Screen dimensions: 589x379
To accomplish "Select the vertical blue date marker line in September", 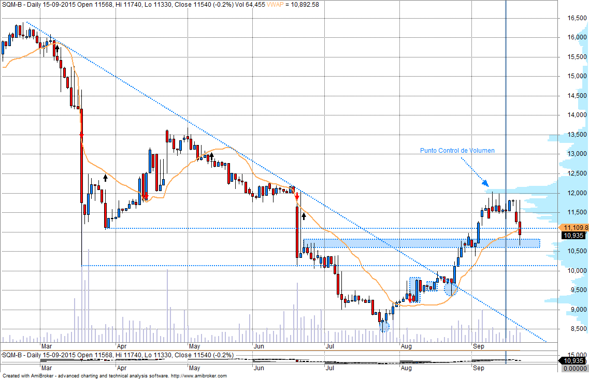I will pyautogui.click(x=506, y=172).
